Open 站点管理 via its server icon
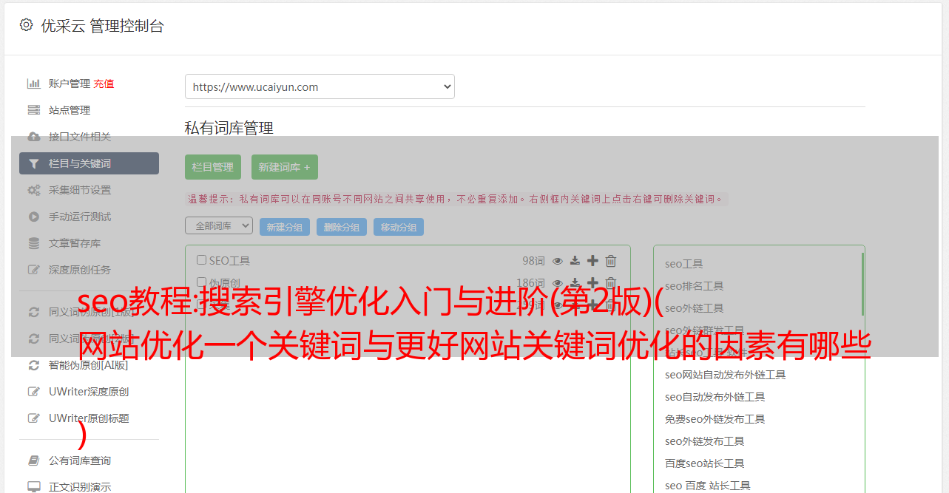The height and width of the screenshot is (493, 949). [33, 110]
